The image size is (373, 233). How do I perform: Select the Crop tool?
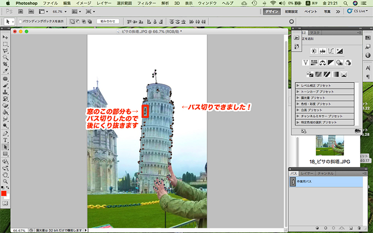(x=5, y=64)
